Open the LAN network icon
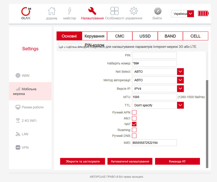 coord(18,134)
